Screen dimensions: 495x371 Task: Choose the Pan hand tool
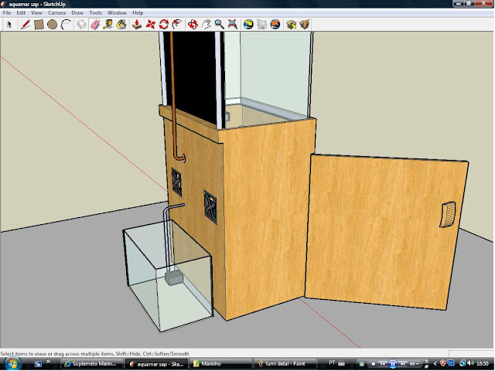pyautogui.click(x=207, y=24)
